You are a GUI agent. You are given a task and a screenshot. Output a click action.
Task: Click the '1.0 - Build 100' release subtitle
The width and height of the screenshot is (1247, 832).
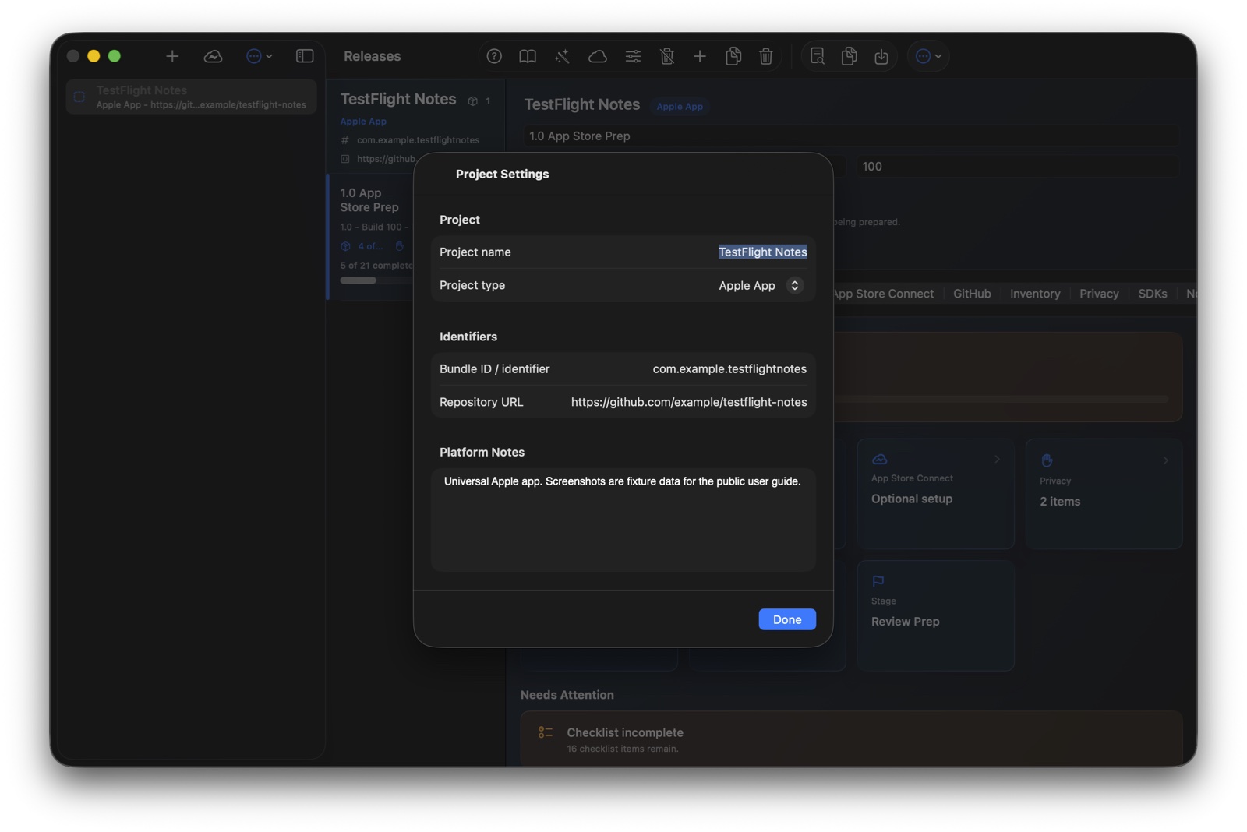(374, 227)
